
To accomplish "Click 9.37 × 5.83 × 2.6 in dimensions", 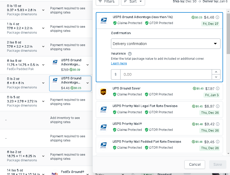I will pos(21,10).
